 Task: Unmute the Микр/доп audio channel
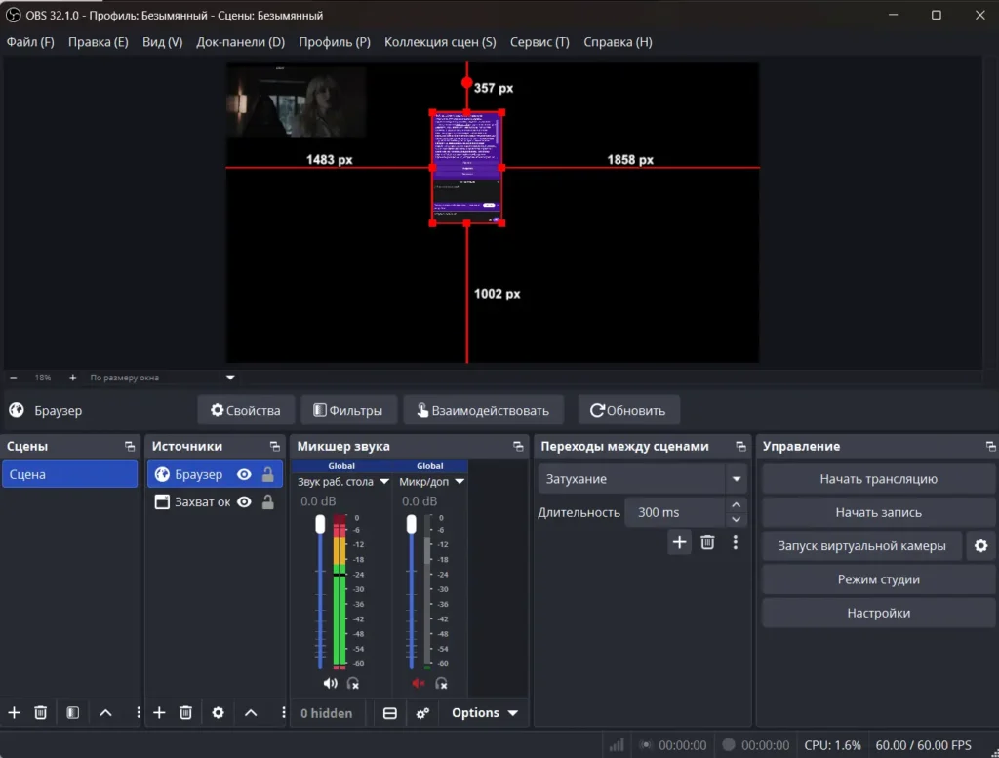click(419, 684)
